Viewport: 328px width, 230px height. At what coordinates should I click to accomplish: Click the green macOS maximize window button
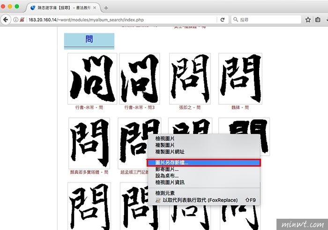click(x=17, y=7)
